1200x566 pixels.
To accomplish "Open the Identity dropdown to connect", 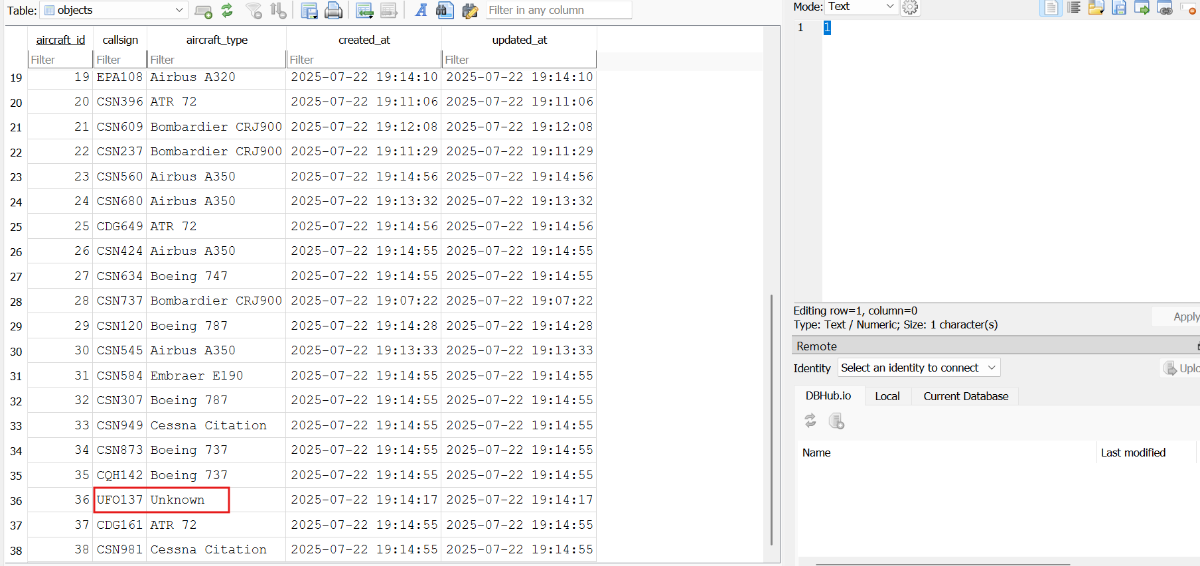I will point(919,368).
